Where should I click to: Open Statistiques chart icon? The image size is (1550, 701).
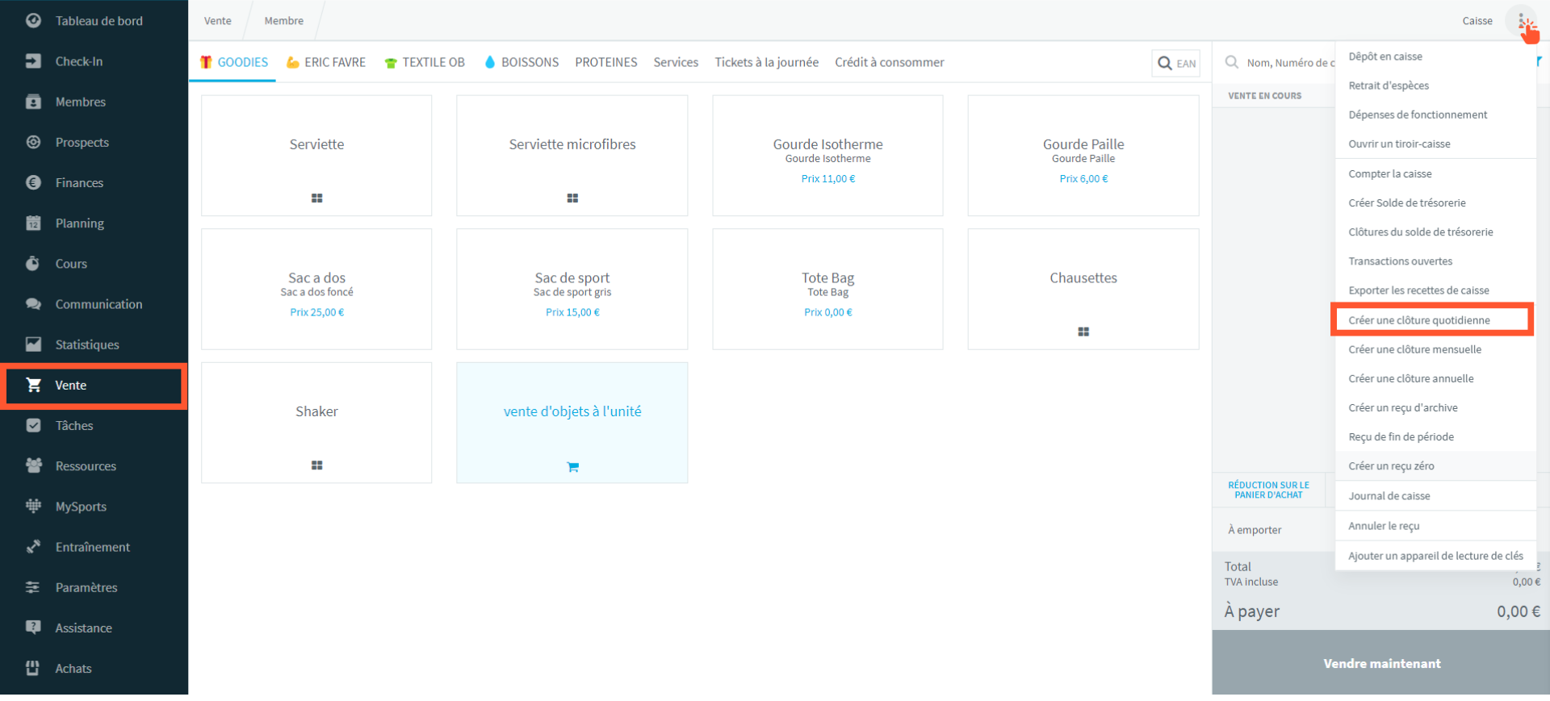33,344
